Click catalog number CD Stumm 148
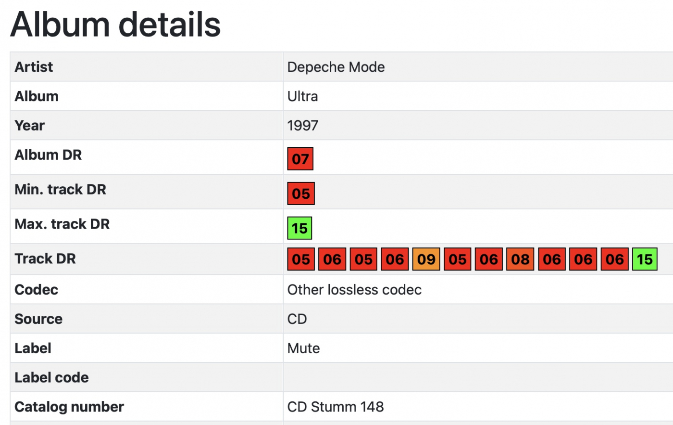This screenshot has height=425, width=673. [336, 407]
